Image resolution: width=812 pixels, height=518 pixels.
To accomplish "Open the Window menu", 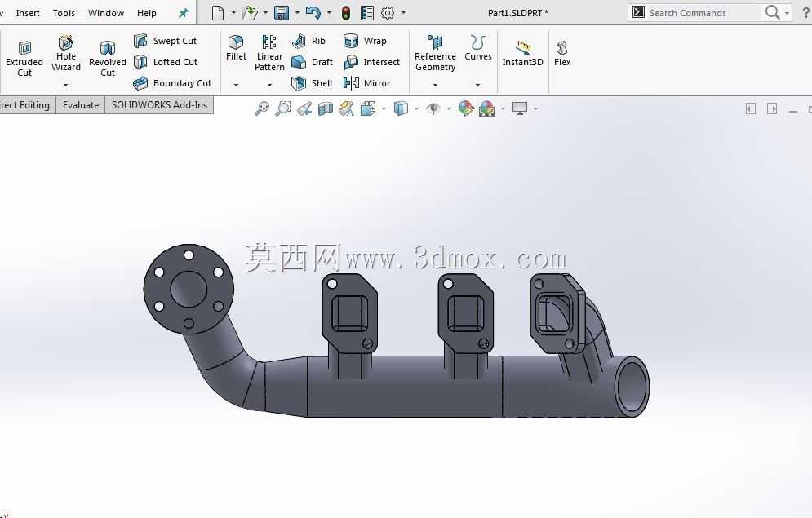I will 105,13.
